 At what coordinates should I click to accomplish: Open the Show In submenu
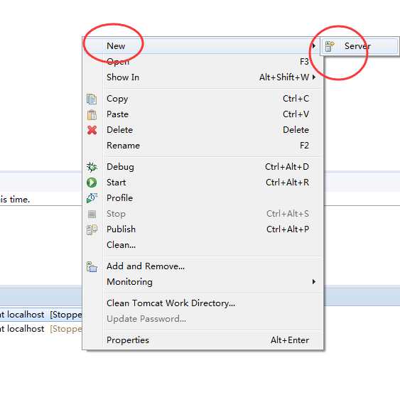pos(202,77)
